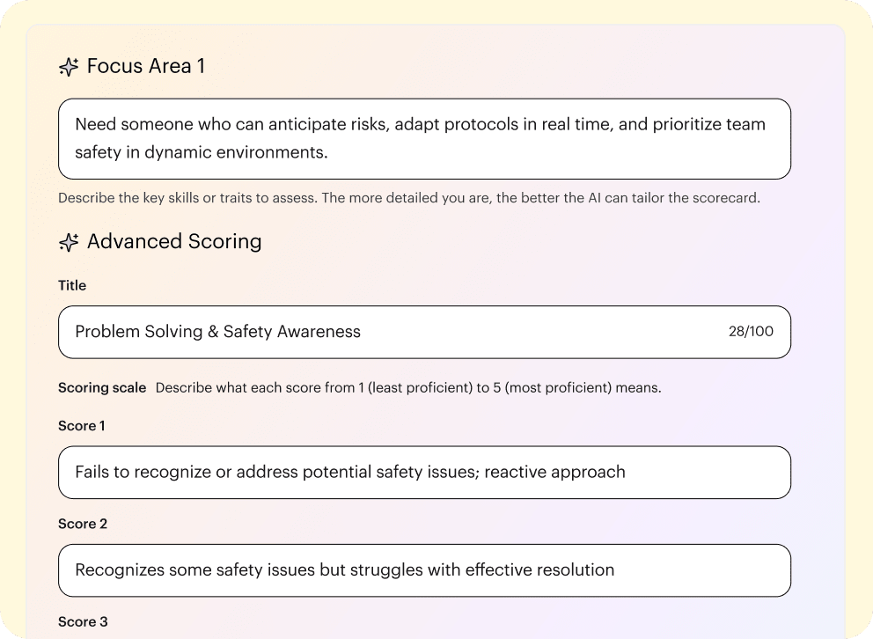Click the Title field label
The width and height of the screenshot is (873, 639).
point(72,285)
